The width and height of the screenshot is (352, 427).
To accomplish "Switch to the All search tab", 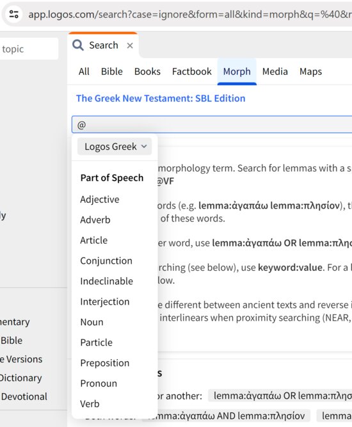I will [x=84, y=72].
